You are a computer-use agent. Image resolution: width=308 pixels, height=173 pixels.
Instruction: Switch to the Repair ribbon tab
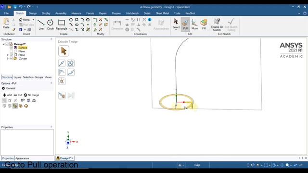click(103, 13)
